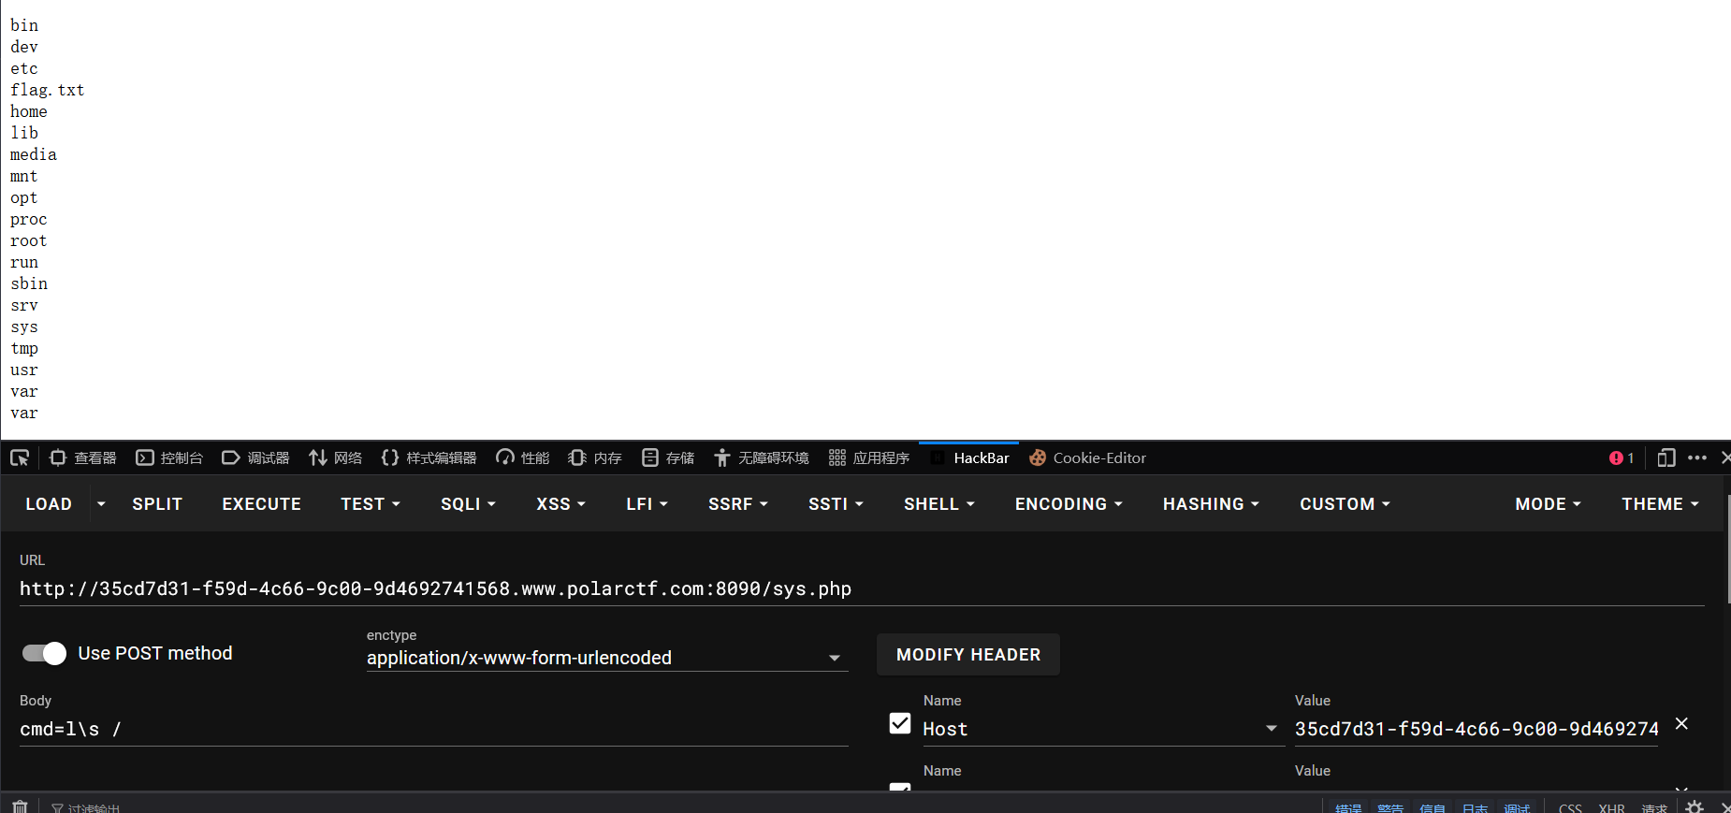The image size is (1731, 813).
Task: Click the Body input field
Action: pyautogui.click(x=434, y=729)
